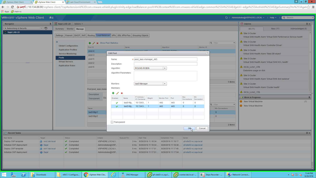Open navigator history icon

click(x=46, y=28)
